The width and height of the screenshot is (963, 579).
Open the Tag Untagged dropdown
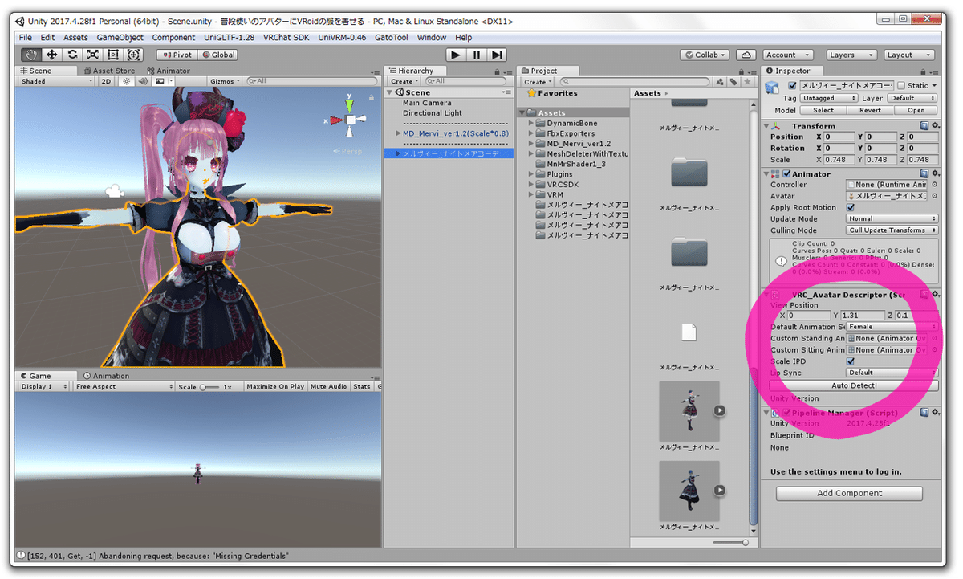tap(830, 98)
